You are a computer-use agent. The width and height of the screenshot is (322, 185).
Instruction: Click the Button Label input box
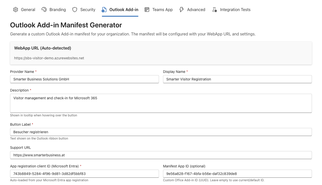click(x=161, y=132)
